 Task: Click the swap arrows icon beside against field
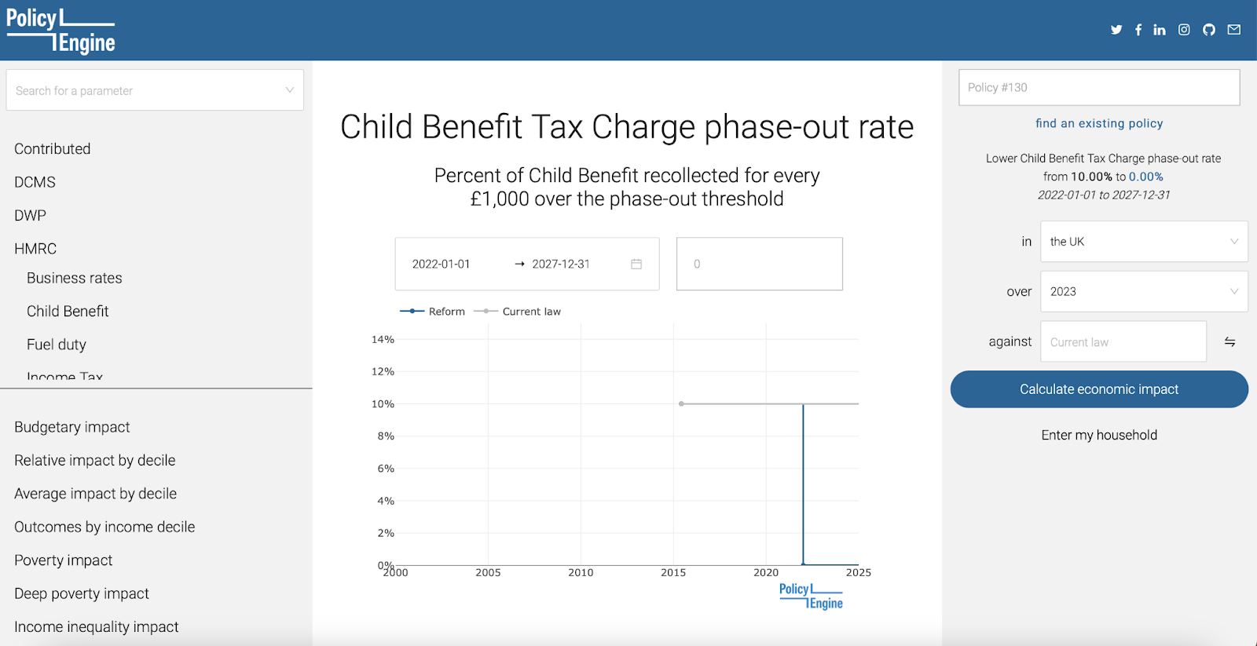pos(1230,341)
